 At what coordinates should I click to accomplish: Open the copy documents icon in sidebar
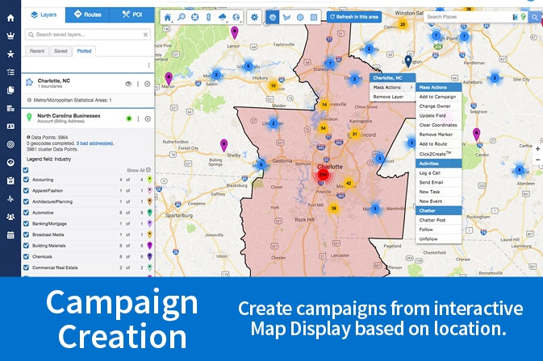click(10, 90)
